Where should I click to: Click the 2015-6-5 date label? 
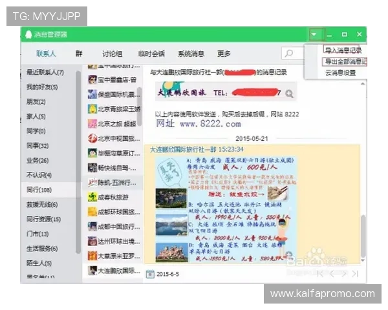tap(167, 274)
